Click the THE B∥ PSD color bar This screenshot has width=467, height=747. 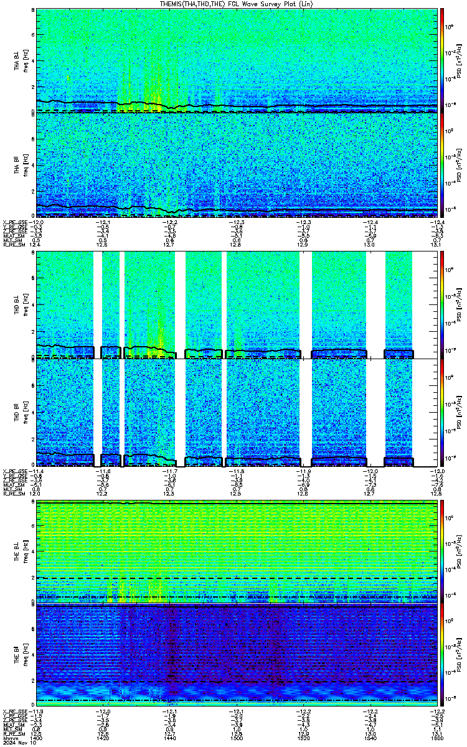[441, 655]
